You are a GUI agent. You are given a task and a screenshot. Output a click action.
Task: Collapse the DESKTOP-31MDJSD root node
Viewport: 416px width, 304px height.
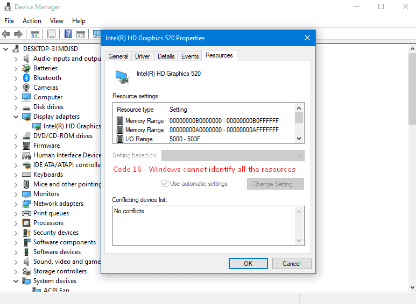point(5,49)
